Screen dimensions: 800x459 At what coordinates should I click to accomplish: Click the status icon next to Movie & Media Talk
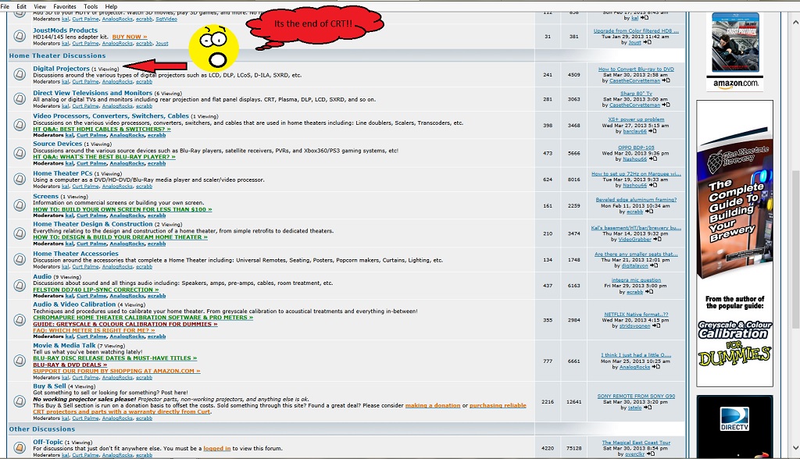tap(20, 361)
